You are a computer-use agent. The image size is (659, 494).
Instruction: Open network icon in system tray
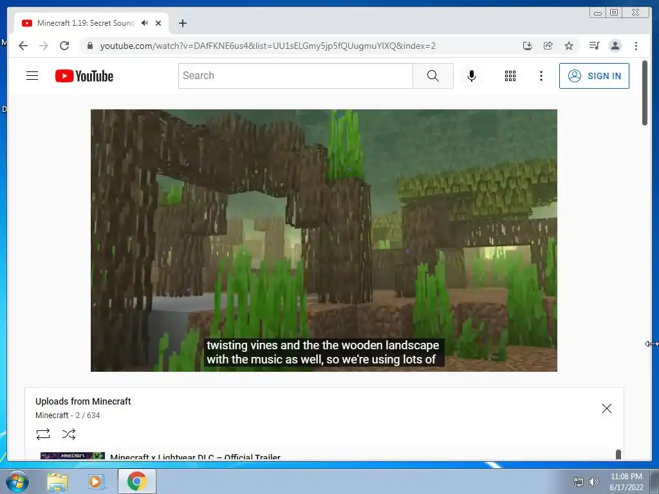(579, 482)
